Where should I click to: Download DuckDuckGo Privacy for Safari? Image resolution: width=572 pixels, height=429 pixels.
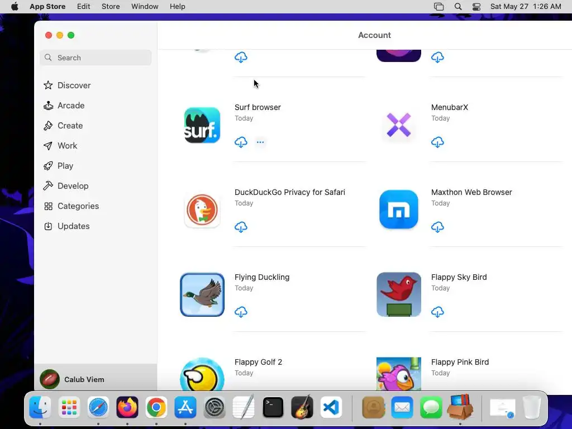(x=241, y=227)
